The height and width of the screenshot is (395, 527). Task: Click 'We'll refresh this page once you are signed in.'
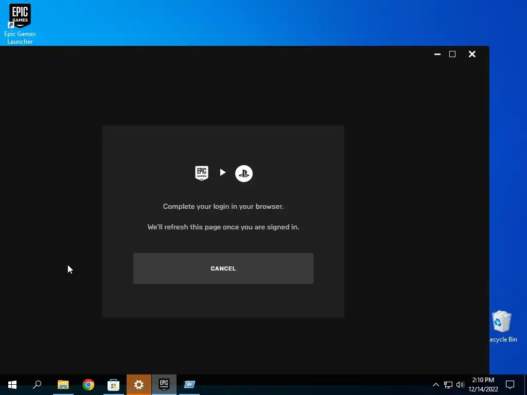click(x=223, y=227)
